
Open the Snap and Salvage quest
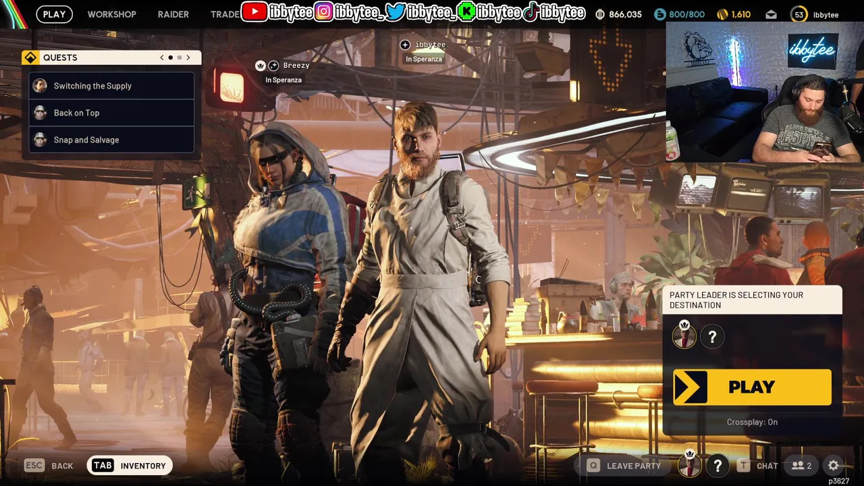point(112,140)
